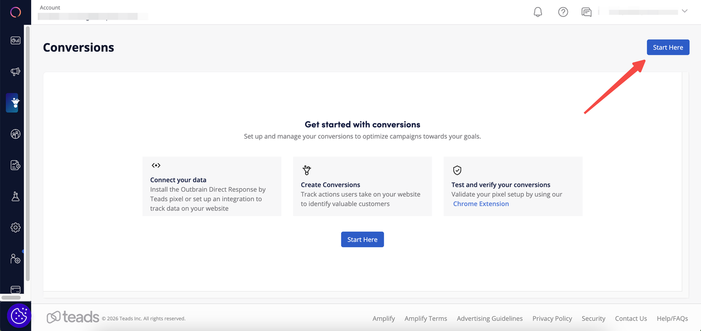Open the Audiences people icon

click(15, 134)
